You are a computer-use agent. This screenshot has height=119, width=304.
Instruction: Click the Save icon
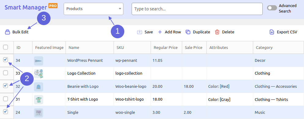140,32
